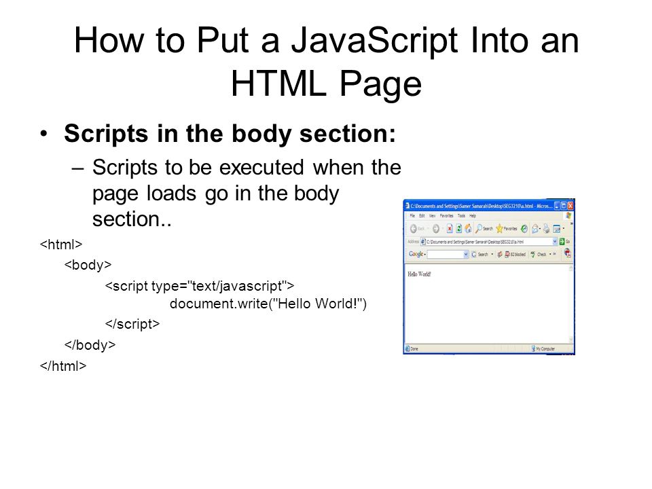Expand the address bar dropdown arrow

pos(555,242)
